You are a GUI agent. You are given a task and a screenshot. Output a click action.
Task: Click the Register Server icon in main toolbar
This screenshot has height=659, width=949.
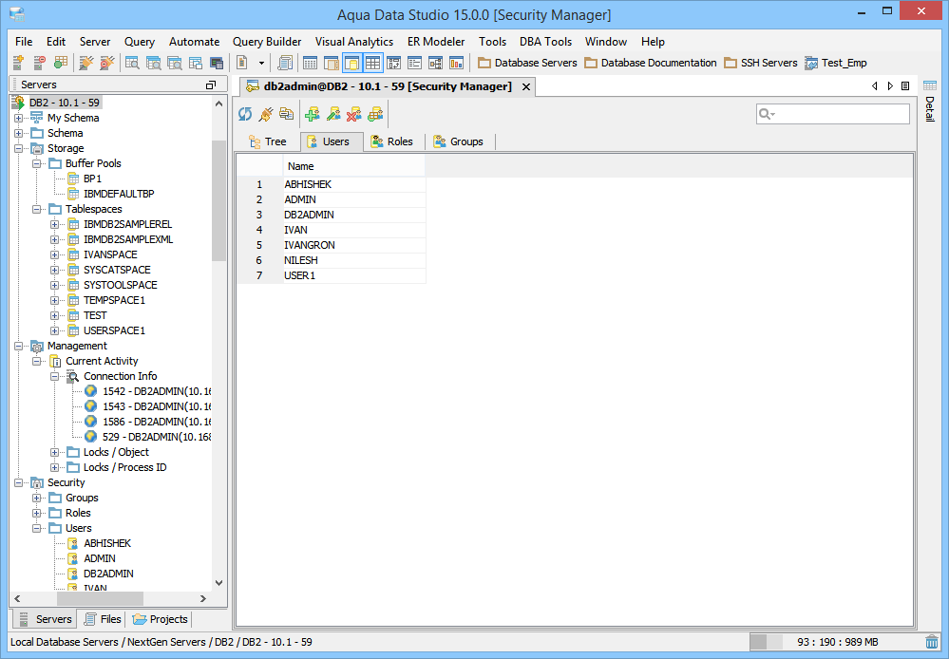pyautogui.click(x=18, y=63)
